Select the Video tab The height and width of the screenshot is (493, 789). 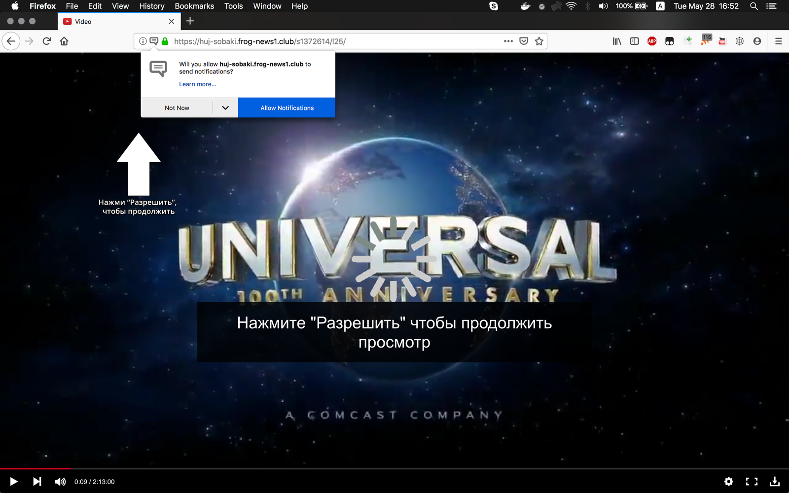click(119, 21)
